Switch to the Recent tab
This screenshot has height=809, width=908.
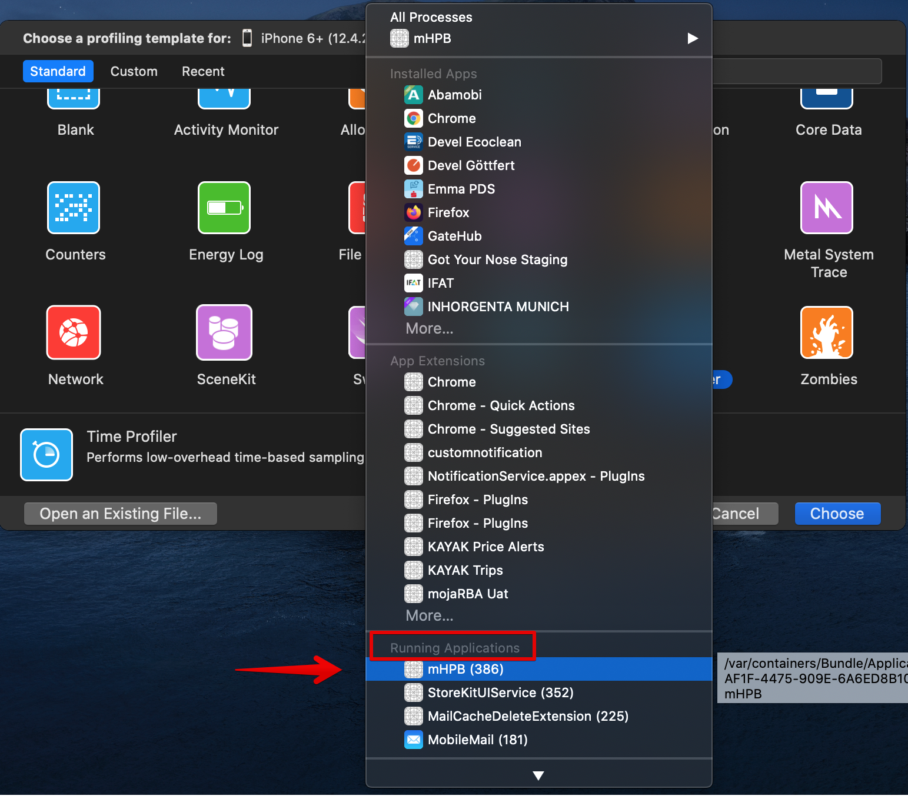(203, 71)
